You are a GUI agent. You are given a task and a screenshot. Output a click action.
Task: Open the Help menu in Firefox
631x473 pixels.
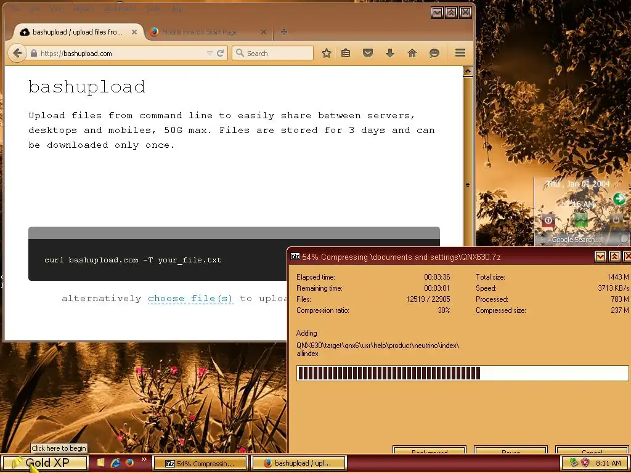[x=177, y=9]
